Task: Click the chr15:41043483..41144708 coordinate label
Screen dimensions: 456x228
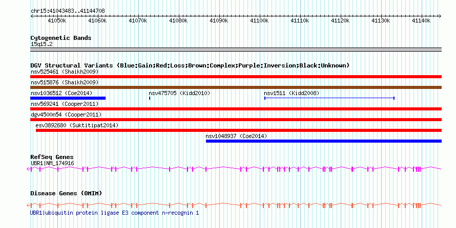Action: (68, 11)
